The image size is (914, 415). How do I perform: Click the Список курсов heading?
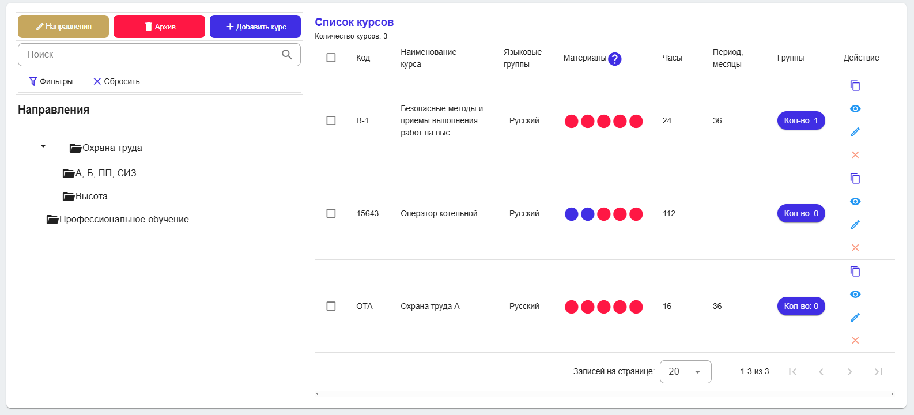354,22
